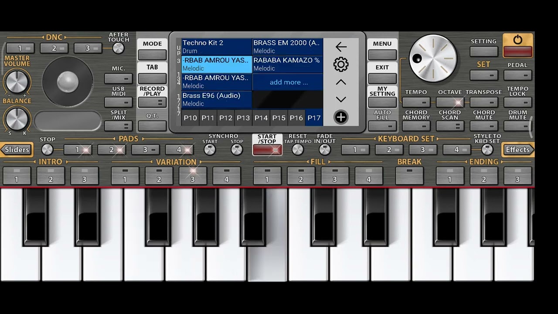This screenshot has height=314, width=558.
Task: Toggle the Fade In/Out button
Action: (x=325, y=150)
